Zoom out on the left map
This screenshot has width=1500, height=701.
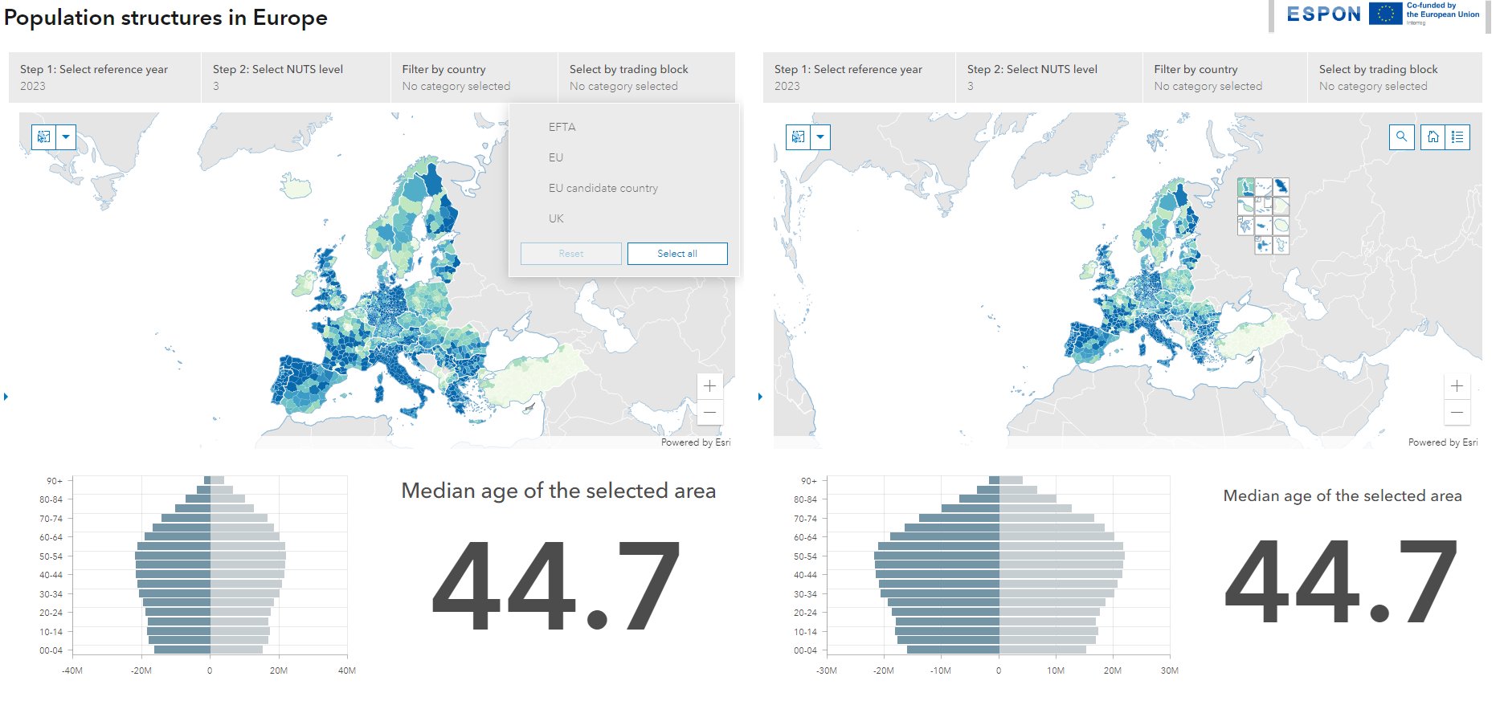709,412
